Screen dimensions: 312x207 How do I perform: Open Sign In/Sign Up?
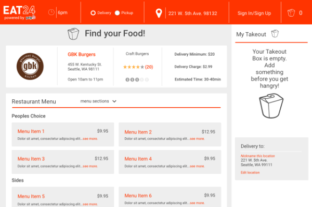[x=254, y=14]
